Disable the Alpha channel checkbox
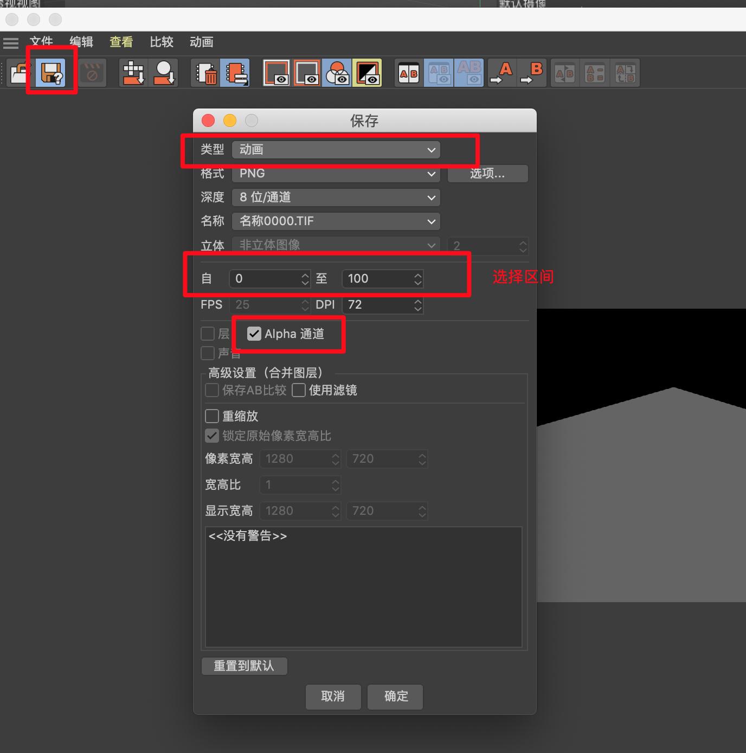746x753 pixels. [254, 334]
